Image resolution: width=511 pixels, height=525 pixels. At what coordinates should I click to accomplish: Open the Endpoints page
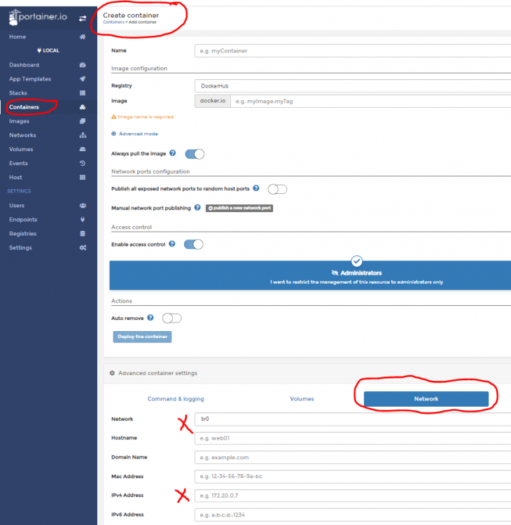(x=23, y=220)
